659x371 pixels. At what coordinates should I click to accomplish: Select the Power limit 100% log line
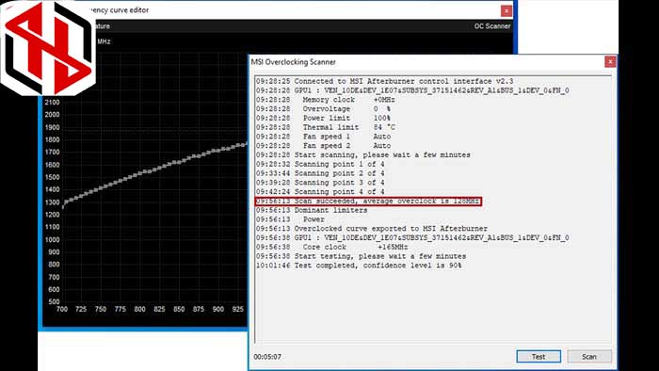pos(323,118)
